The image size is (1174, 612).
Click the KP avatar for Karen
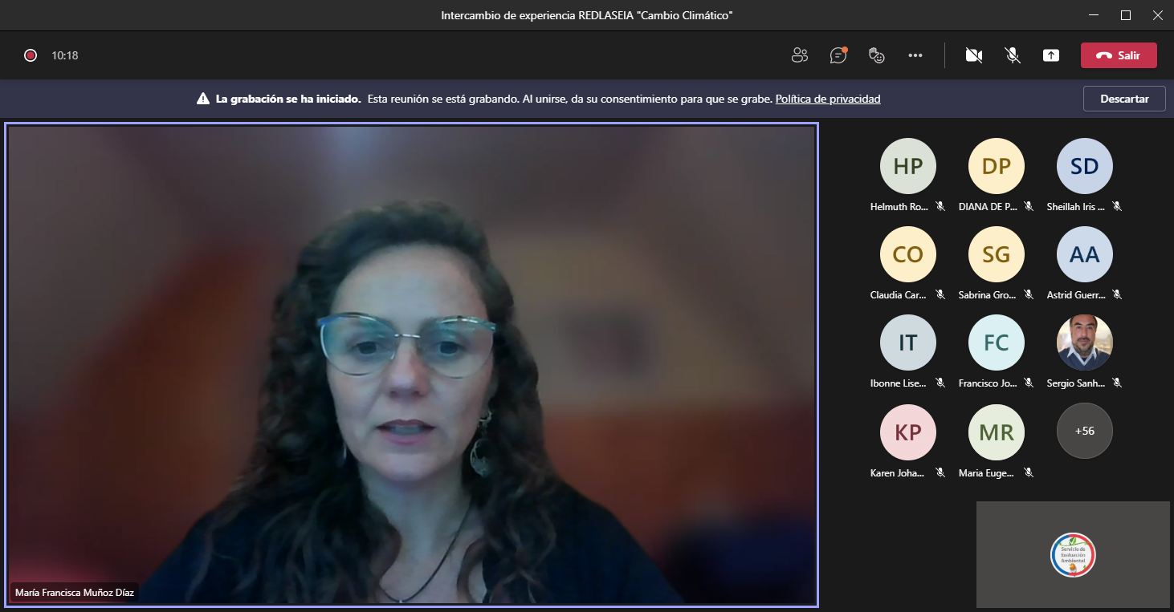point(907,431)
